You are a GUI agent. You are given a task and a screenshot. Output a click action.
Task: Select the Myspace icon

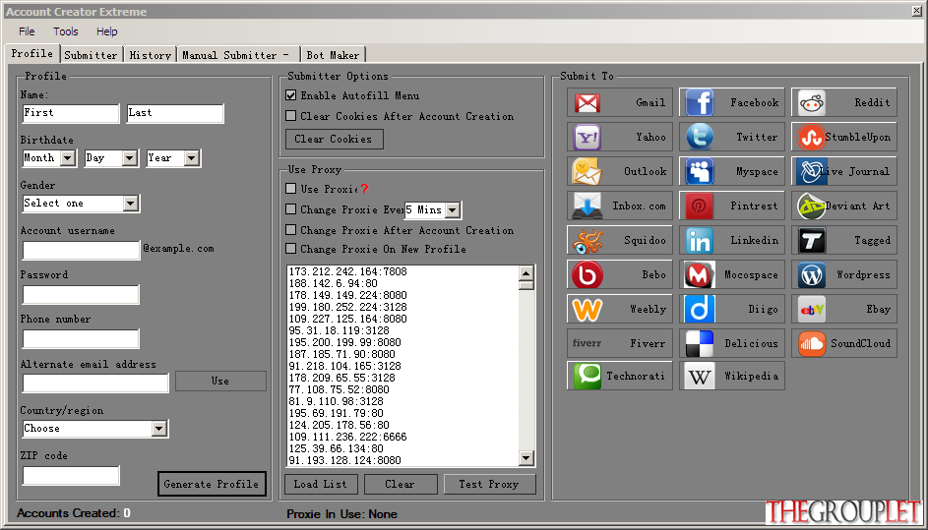pyautogui.click(x=700, y=171)
